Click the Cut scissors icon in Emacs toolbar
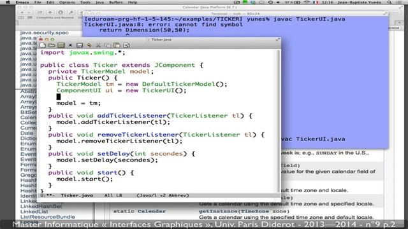This screenshot has width=408, height=229. (x=98, y=45)
